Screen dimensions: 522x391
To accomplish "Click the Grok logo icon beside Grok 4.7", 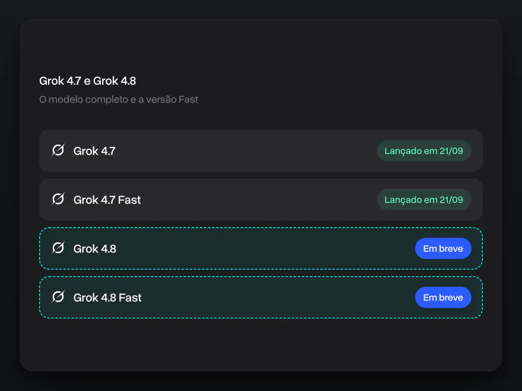I will pyautogui.click(x=58, y=150).
